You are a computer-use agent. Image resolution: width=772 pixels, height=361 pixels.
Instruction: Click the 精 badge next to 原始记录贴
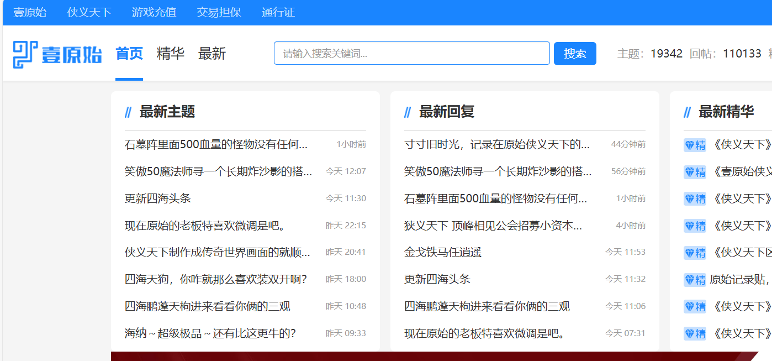[x=695, y=280]
